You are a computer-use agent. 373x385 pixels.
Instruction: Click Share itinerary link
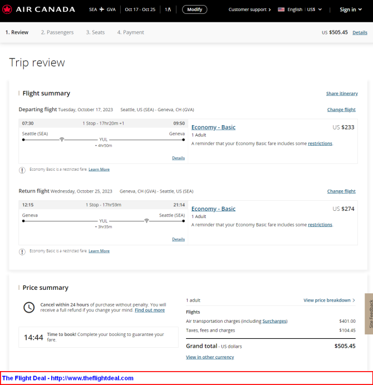coord(342,93)
